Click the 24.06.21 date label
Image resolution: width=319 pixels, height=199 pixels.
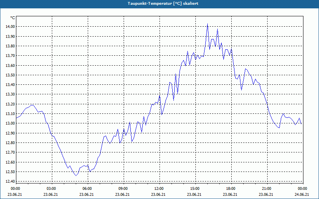[302, 195]
